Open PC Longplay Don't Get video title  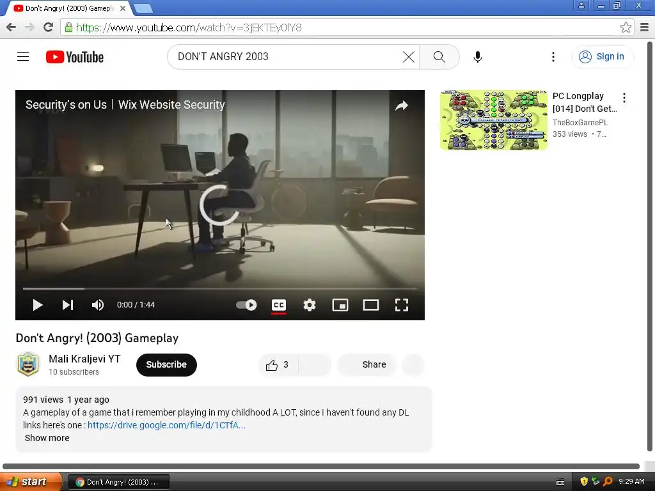pos(585,102)
